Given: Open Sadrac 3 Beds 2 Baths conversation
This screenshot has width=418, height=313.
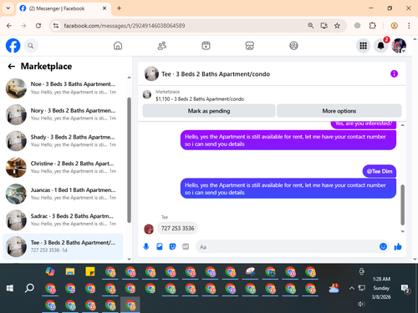Looking at the screenshot, I should (x=63, y=220).
